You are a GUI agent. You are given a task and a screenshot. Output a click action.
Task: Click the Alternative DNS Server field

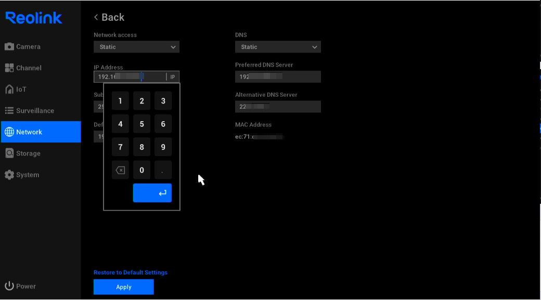pos(278,107)
